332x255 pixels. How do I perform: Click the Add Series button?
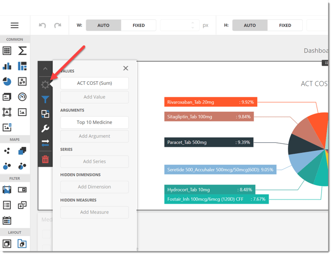[x=94, y=162]
